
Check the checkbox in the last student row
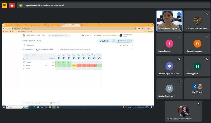[x=24, y=69]
